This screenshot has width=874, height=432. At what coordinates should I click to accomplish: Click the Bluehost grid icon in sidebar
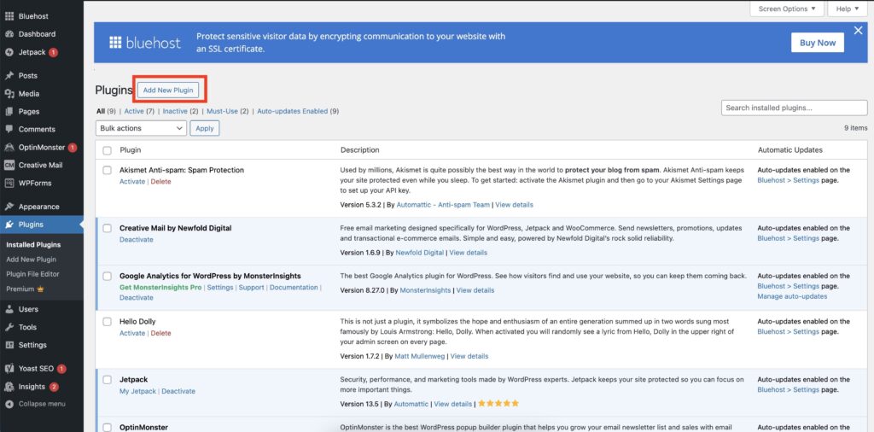click(x=9, y=16)
